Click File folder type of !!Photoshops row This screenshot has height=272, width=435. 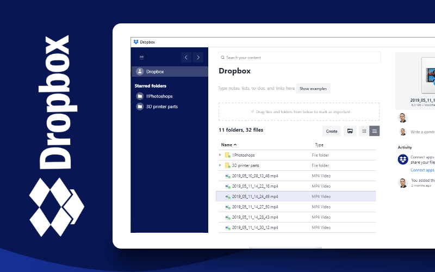[320, 155]
